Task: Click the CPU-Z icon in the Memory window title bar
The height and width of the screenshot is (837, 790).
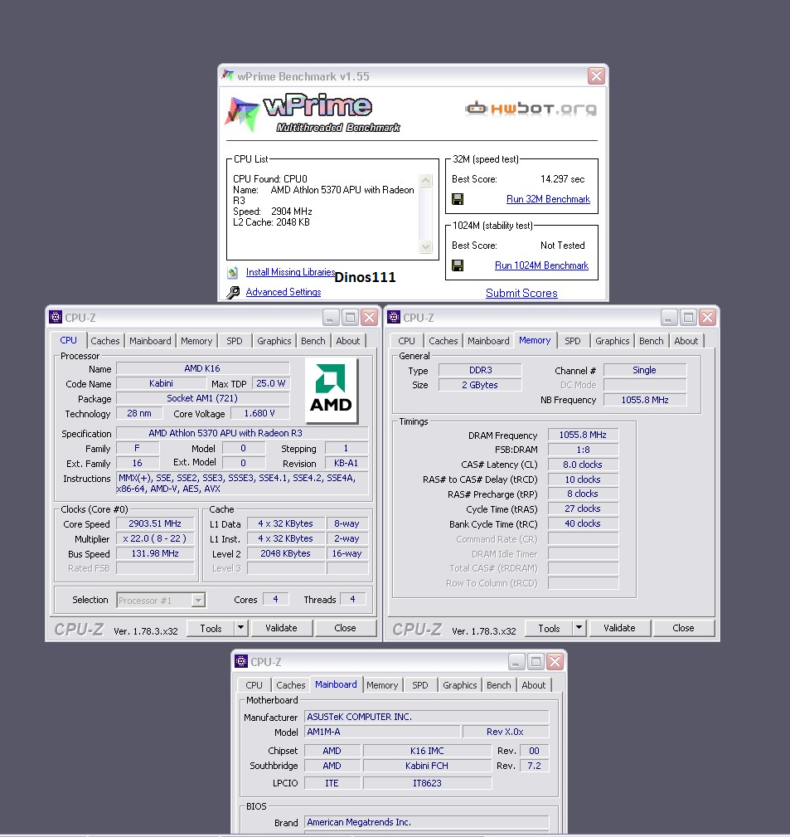Action: 394,317
